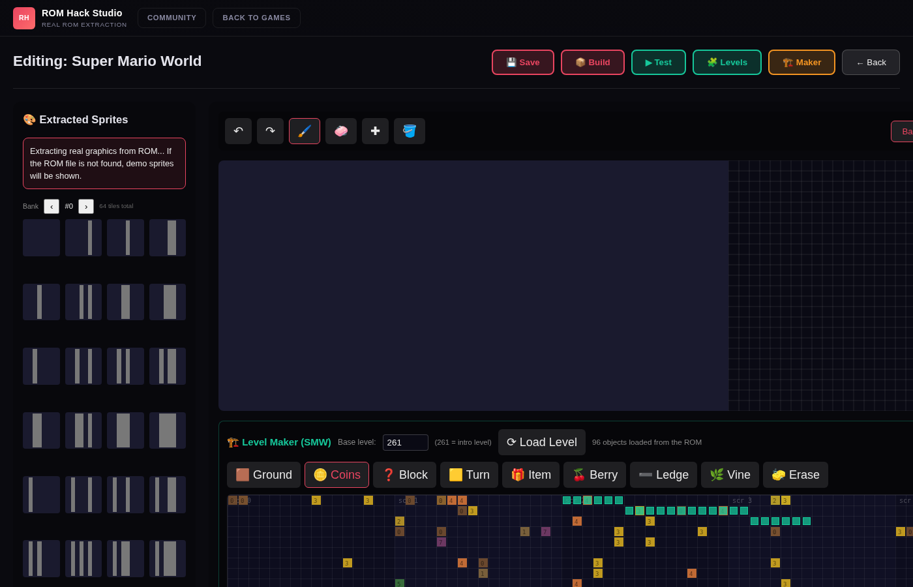Select the first sprite tile in the second row
The image size is (913, 587).
(41, 302)
